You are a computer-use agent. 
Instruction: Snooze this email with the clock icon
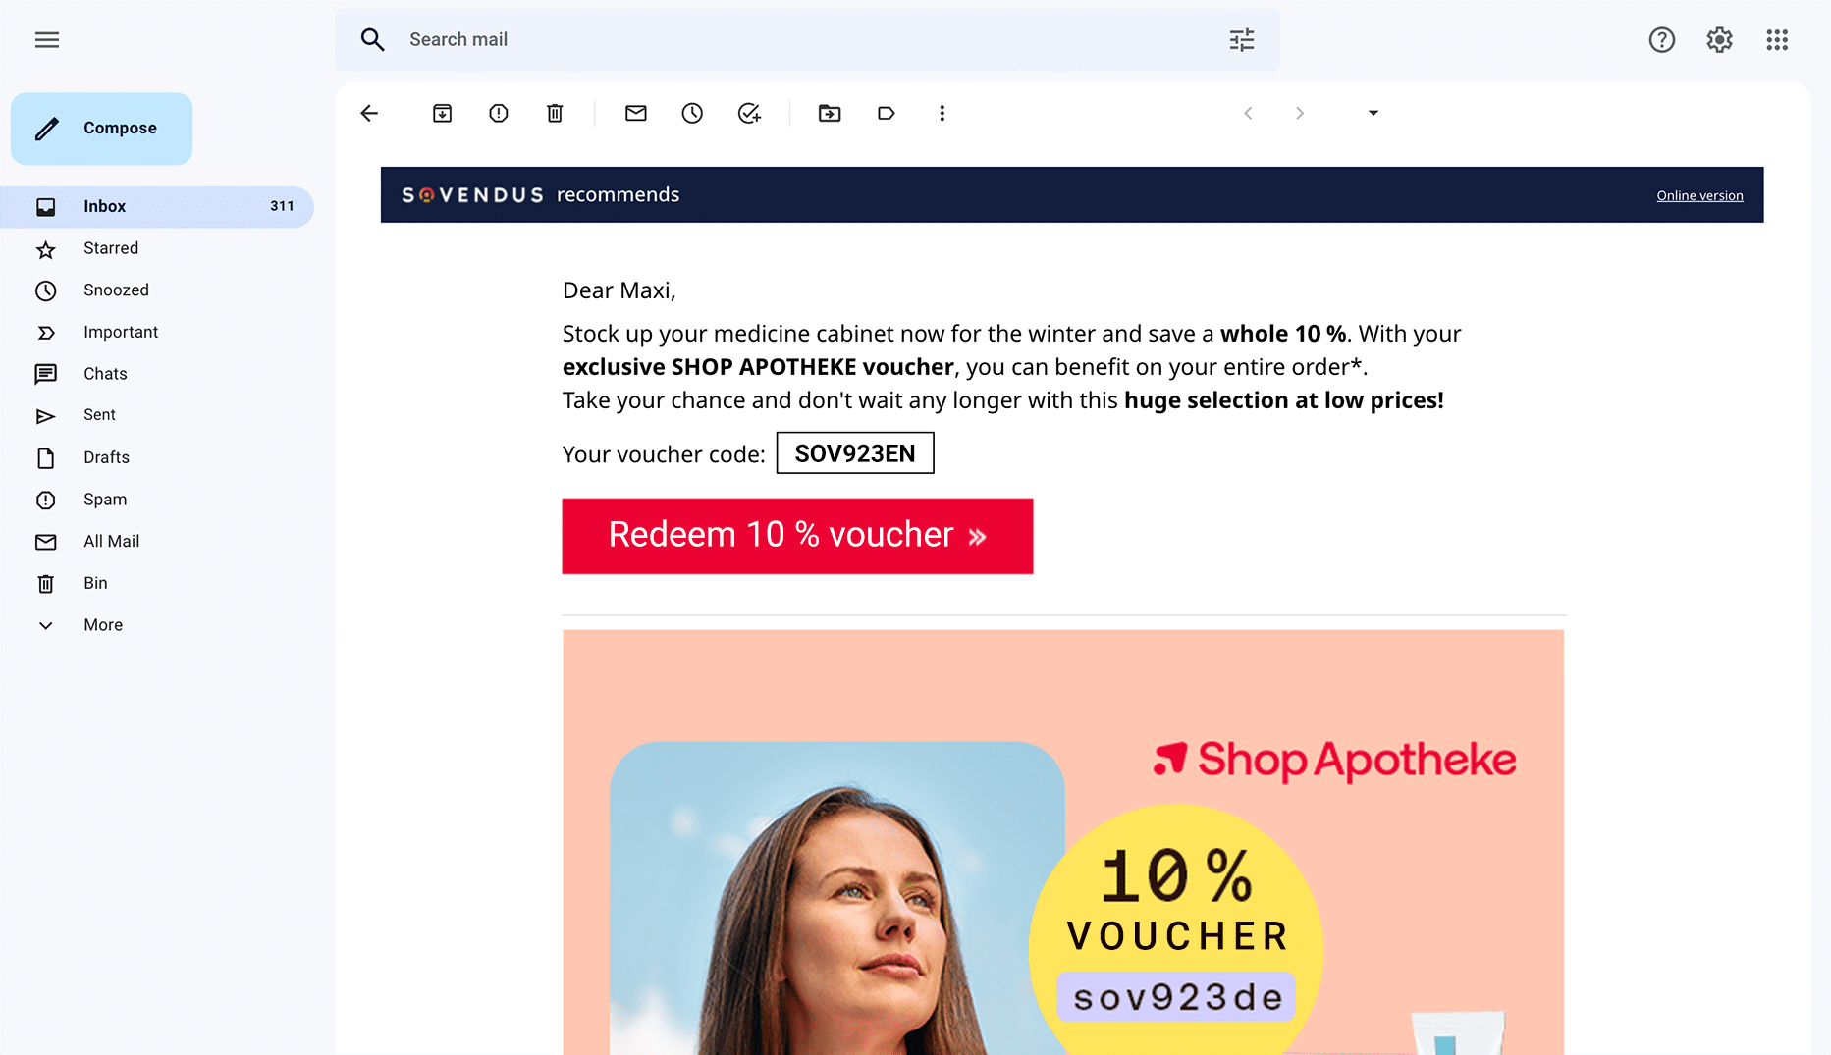(692, 114)
